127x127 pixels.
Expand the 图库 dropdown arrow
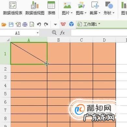pyautogui.click(x=85, y=13)
